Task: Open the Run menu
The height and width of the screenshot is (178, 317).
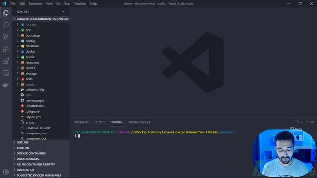Action: (67, 4)
